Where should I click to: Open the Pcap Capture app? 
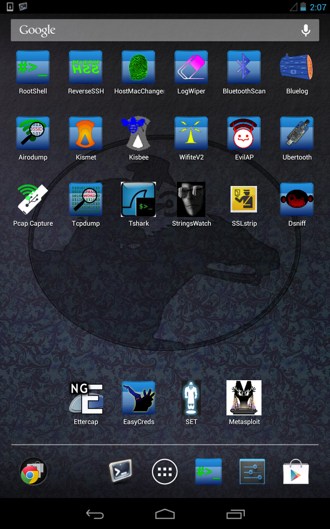click(x=33, y=199)
